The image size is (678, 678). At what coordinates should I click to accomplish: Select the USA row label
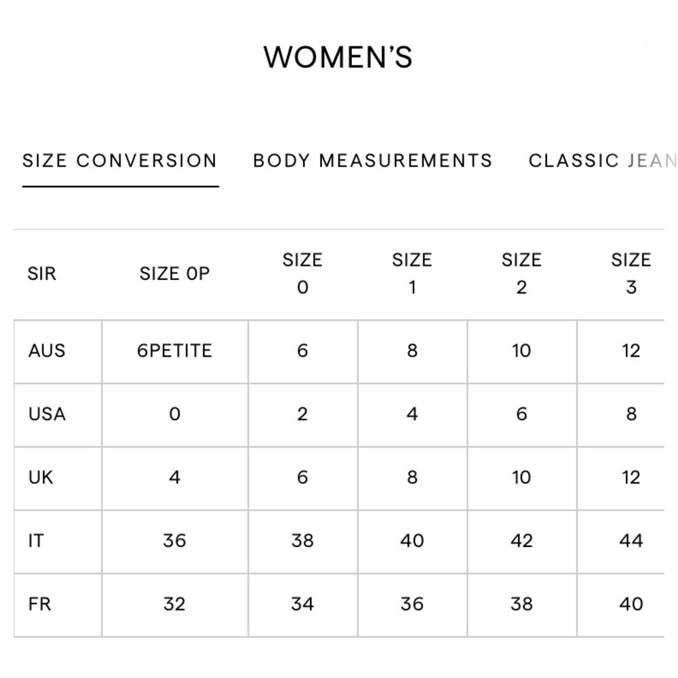(47, 414)
